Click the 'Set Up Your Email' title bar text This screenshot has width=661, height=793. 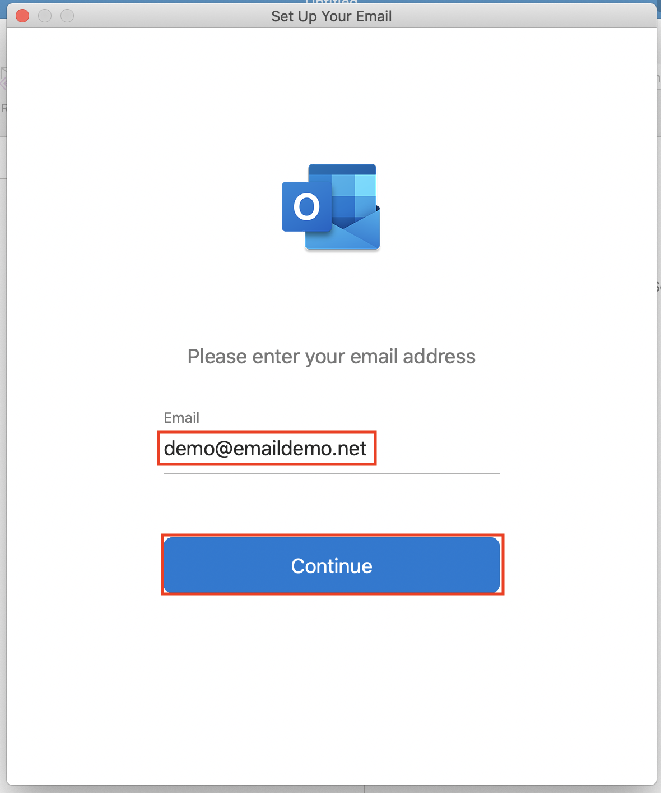pos(332,16)
